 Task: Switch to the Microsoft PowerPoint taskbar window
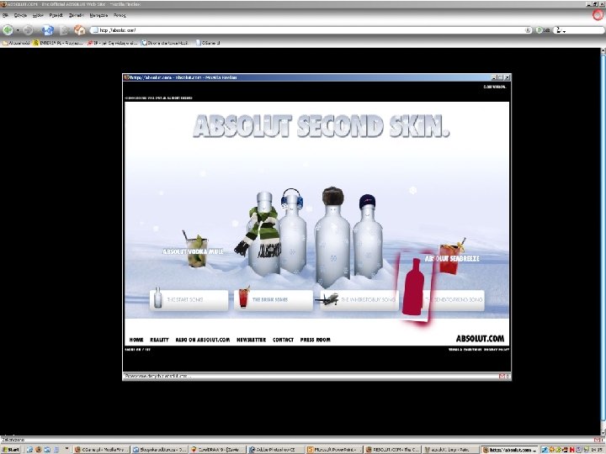point(334,450)
